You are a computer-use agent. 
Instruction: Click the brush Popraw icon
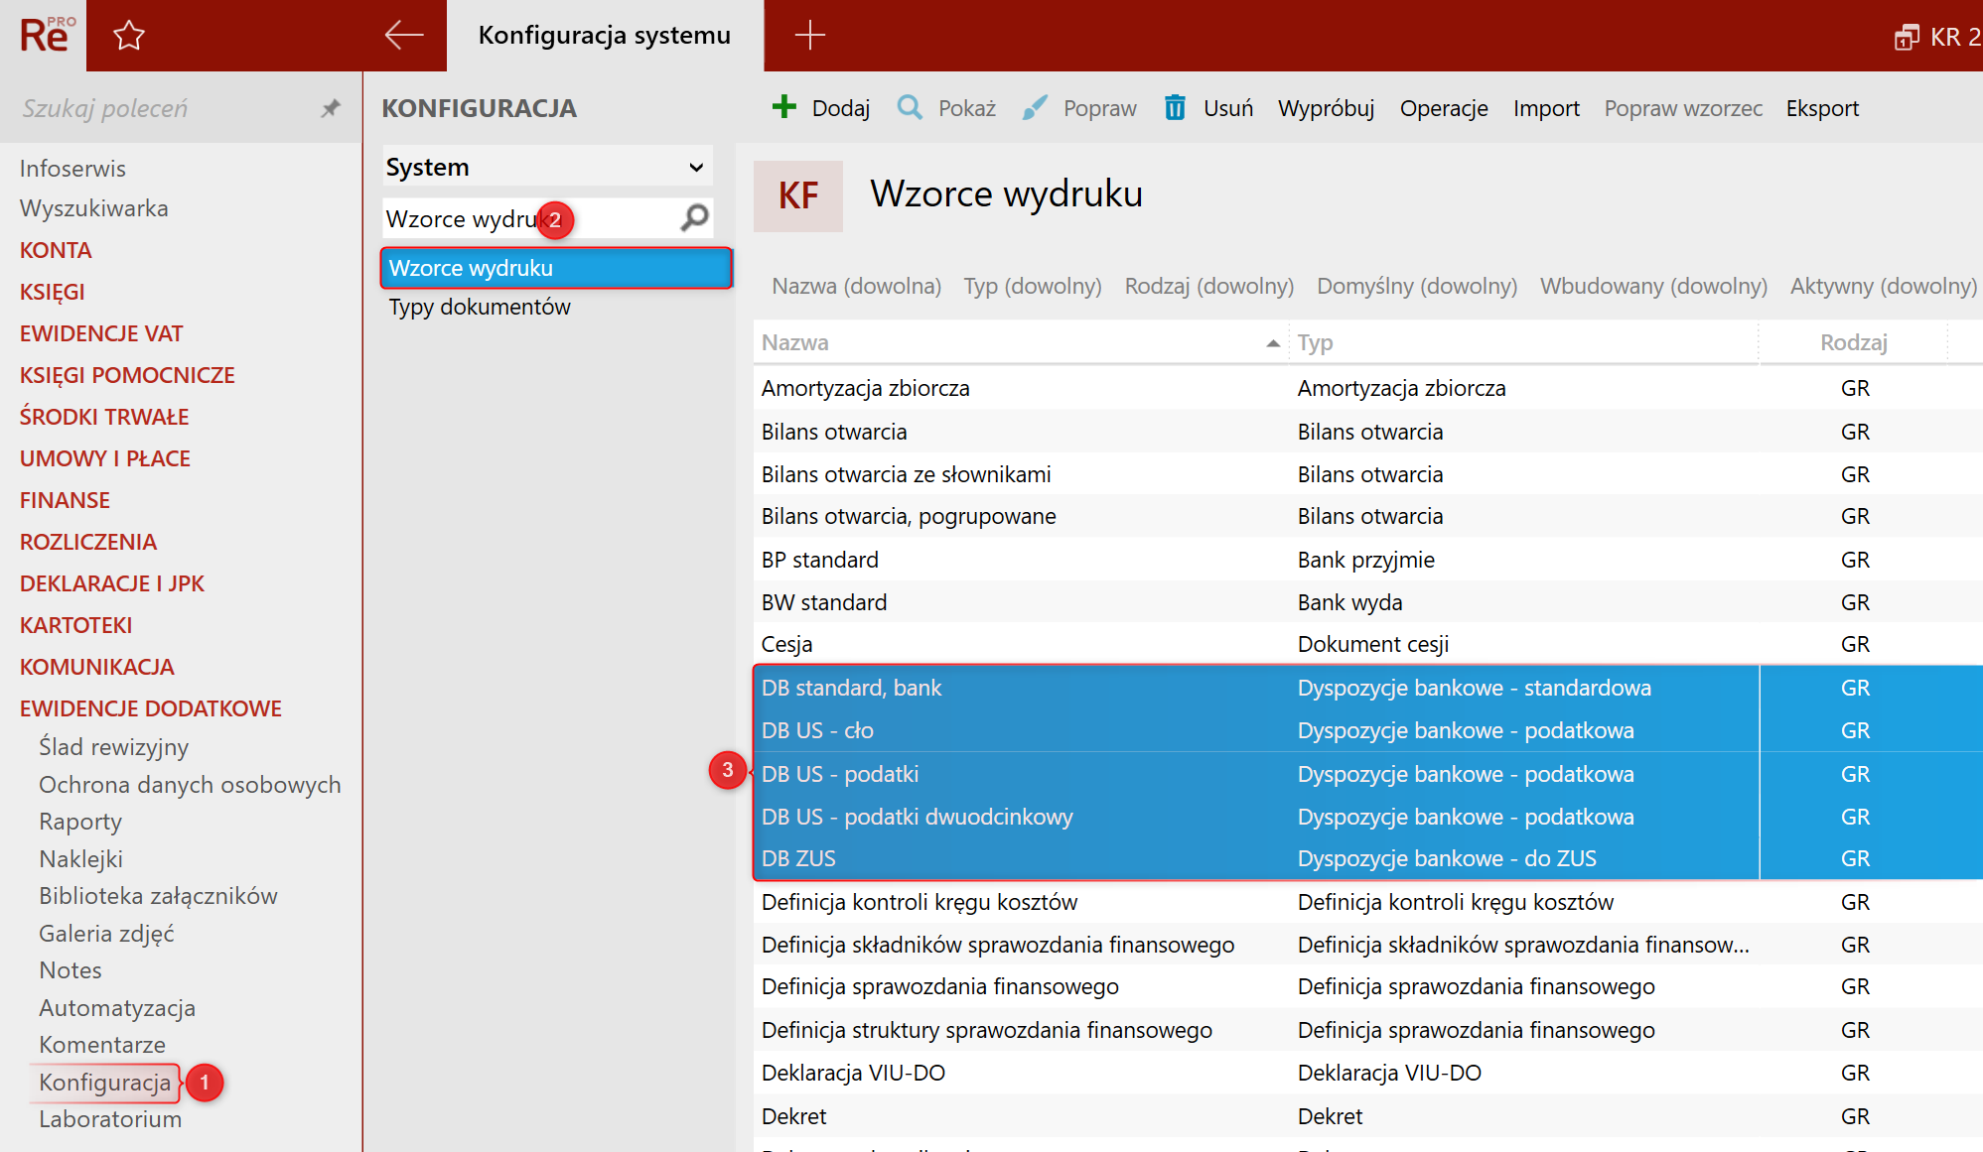1035,107
